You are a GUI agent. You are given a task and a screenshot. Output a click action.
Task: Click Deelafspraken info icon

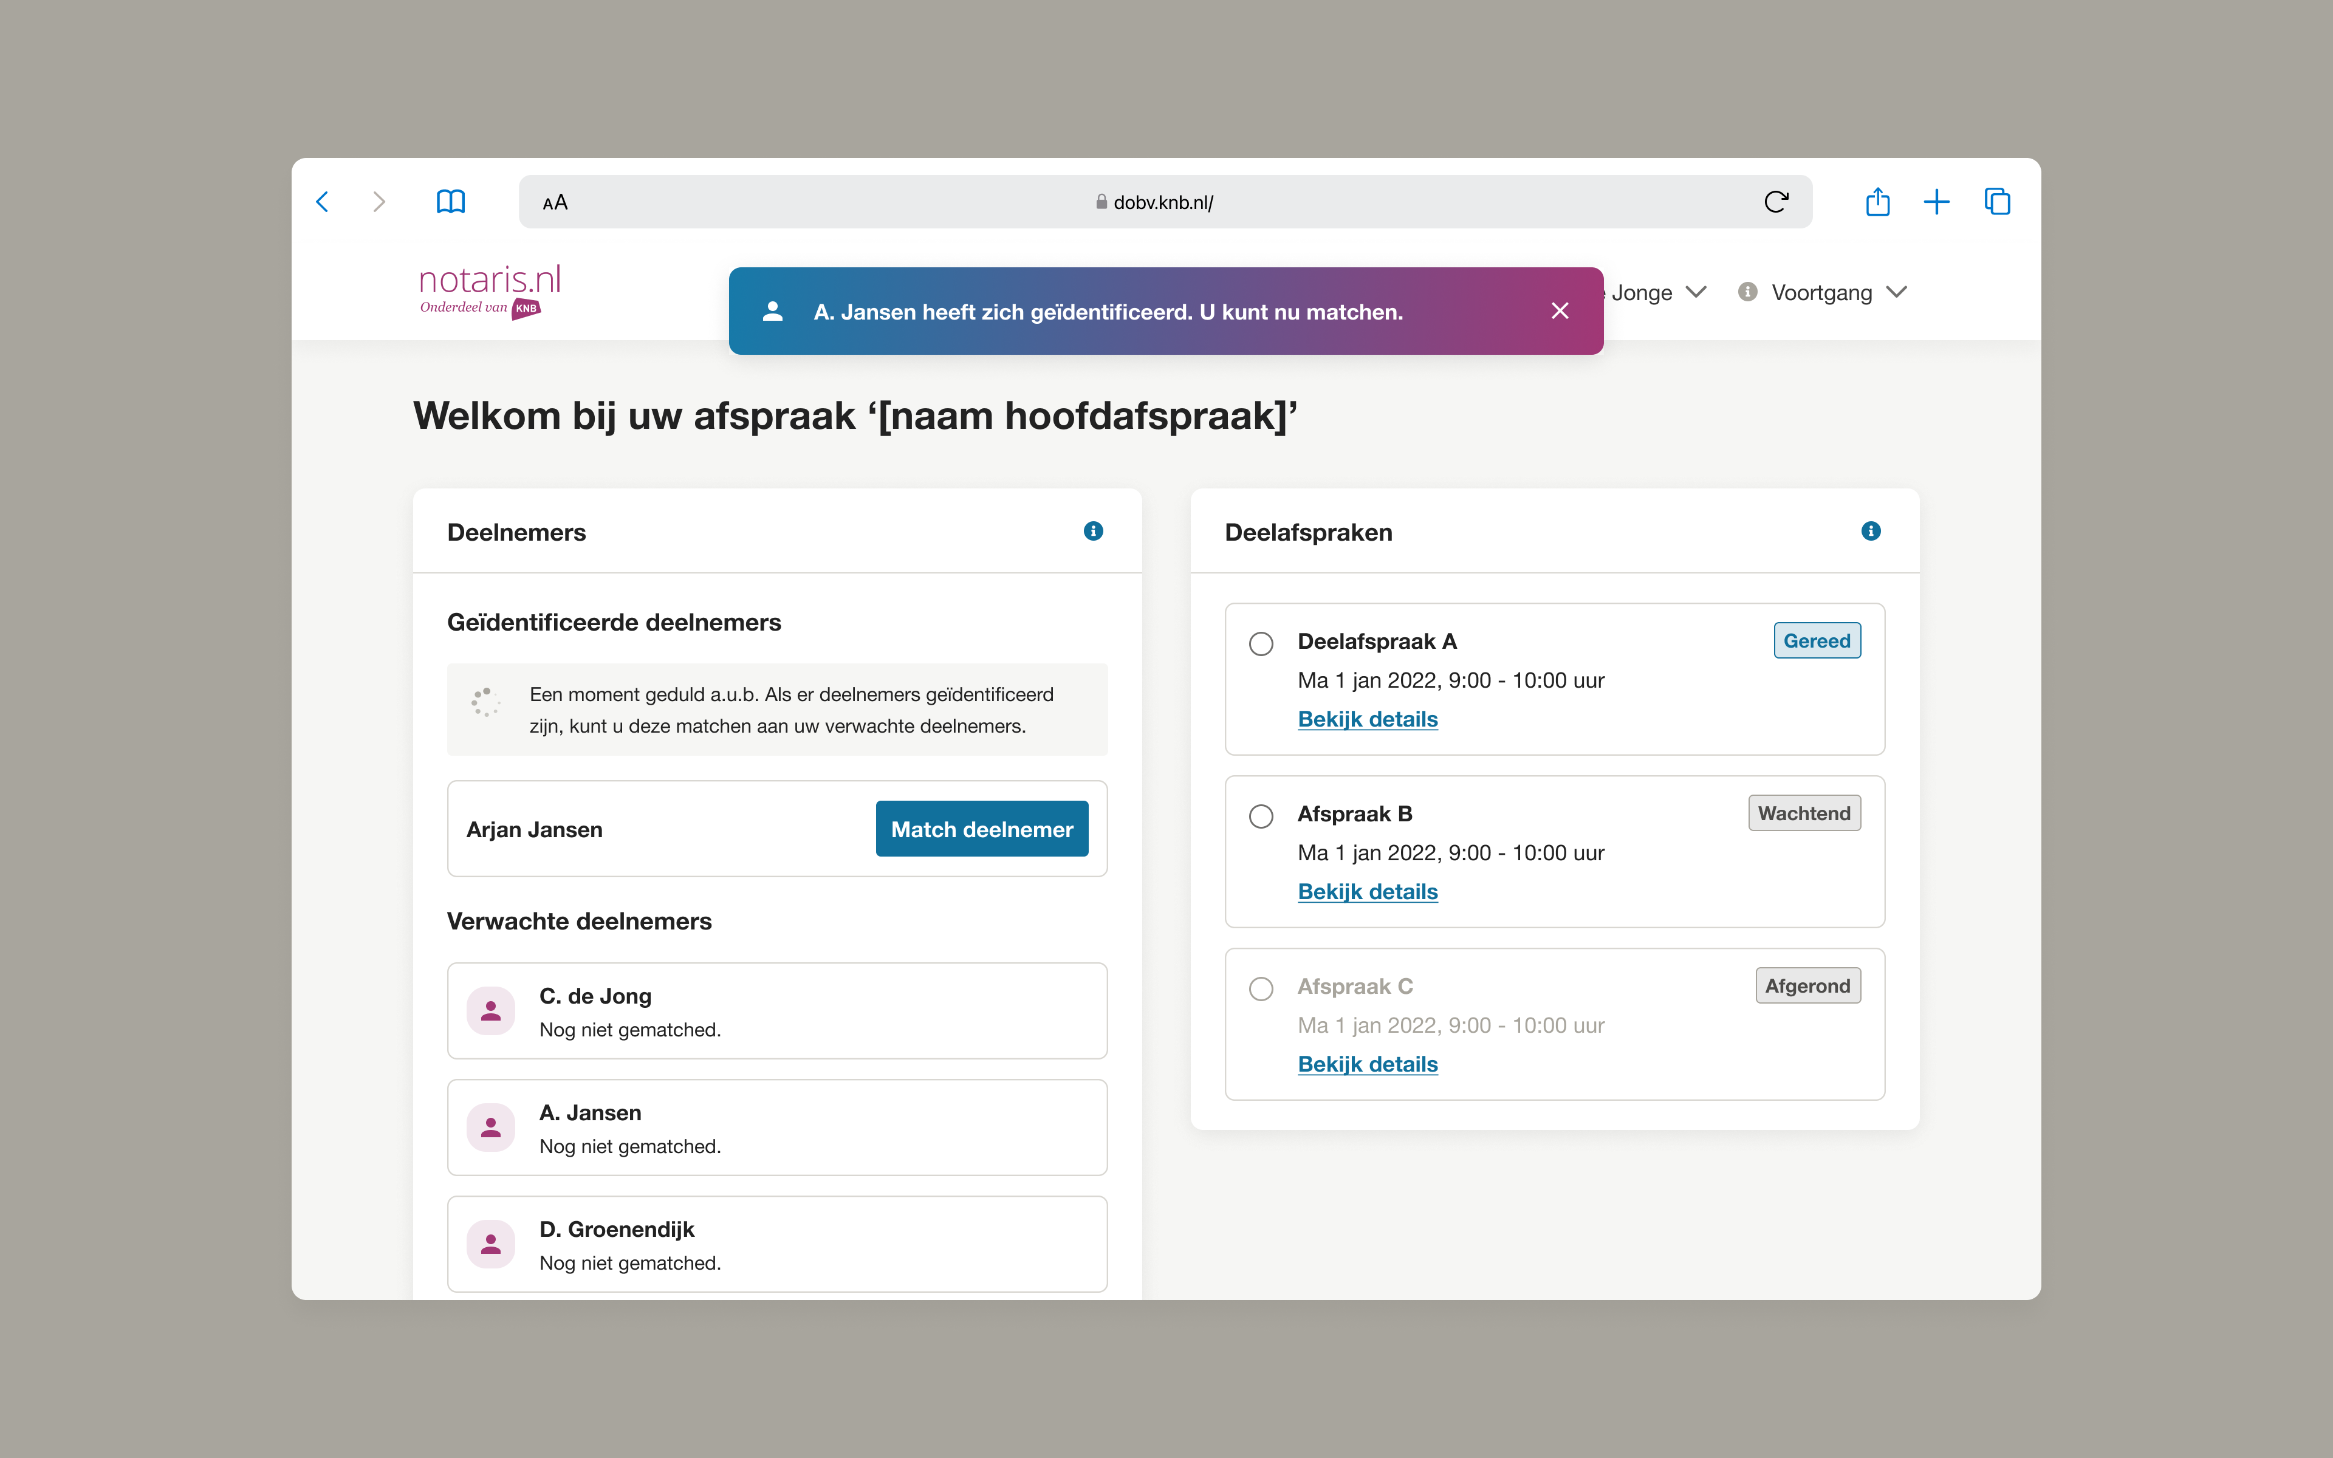(x=1870, y=532)
